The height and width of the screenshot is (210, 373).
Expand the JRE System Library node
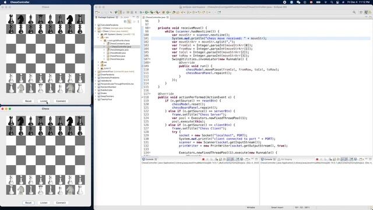tap(98, 34)
